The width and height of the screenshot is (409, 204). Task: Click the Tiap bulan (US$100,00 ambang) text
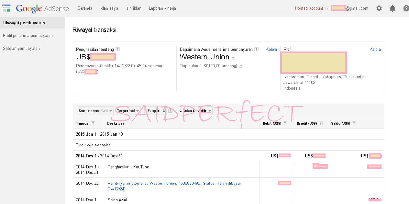tap(209, 66)
